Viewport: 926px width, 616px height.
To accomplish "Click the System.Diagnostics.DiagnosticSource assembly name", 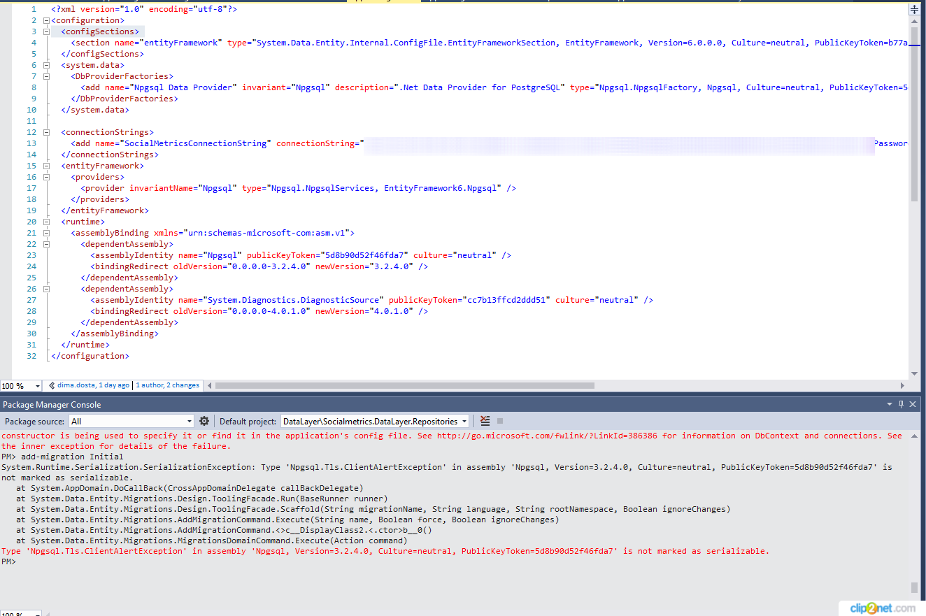I will (292, 300).
